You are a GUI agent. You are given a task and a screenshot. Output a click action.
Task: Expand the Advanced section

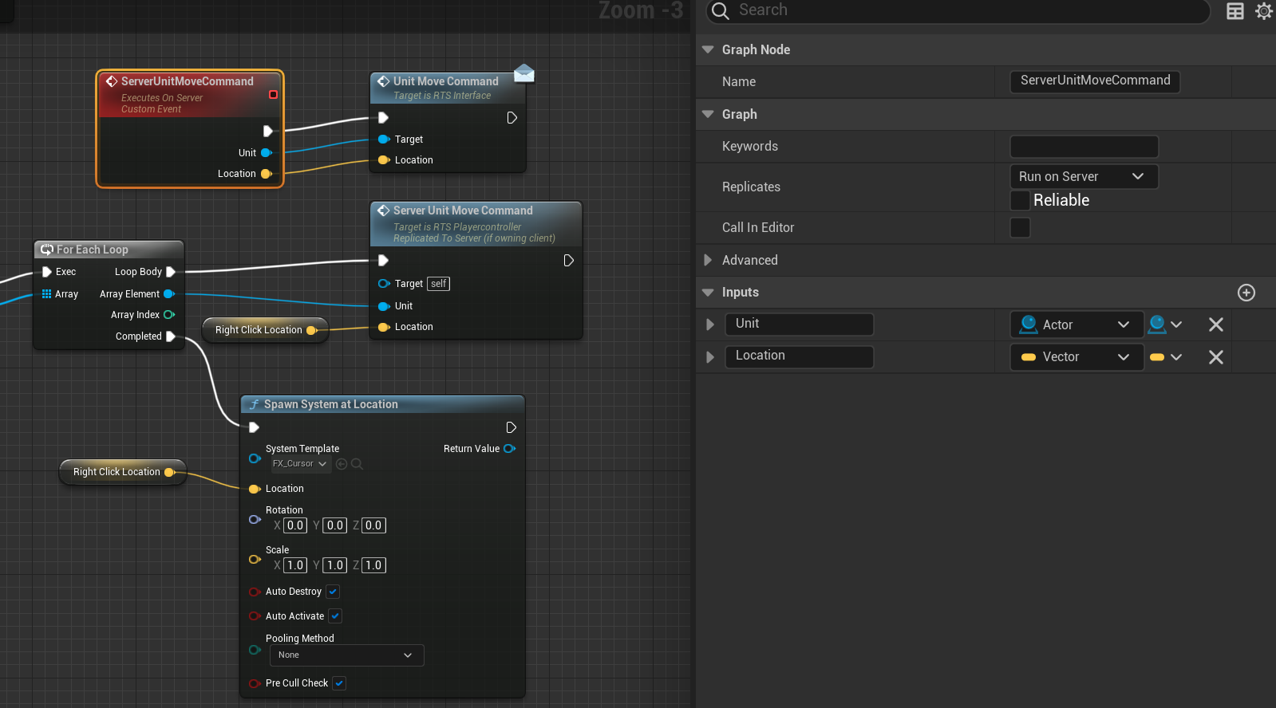point(708,260)
